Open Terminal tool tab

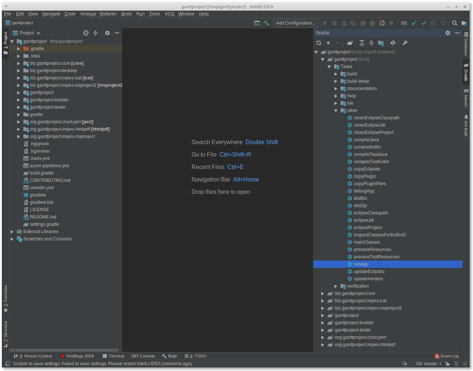[x=113, y=356]
